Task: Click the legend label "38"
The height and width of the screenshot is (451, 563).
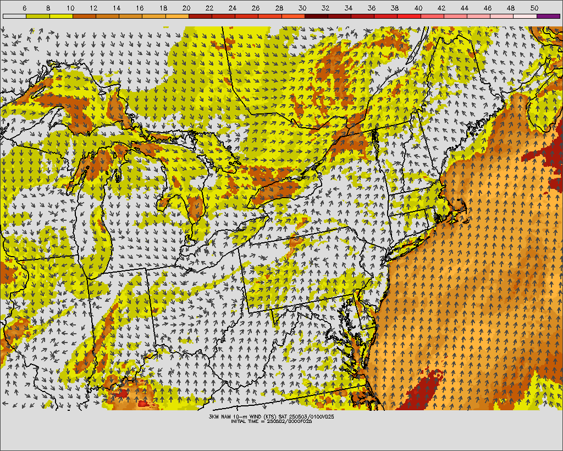Action: [x=395, y=8]
